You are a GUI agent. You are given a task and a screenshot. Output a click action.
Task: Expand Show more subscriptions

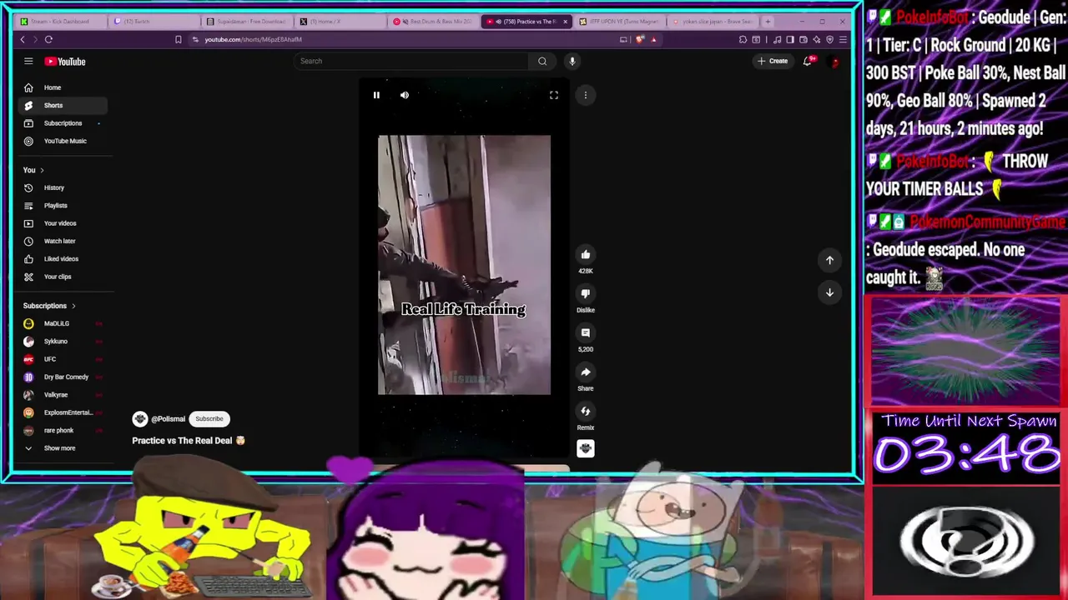point(63,448)
